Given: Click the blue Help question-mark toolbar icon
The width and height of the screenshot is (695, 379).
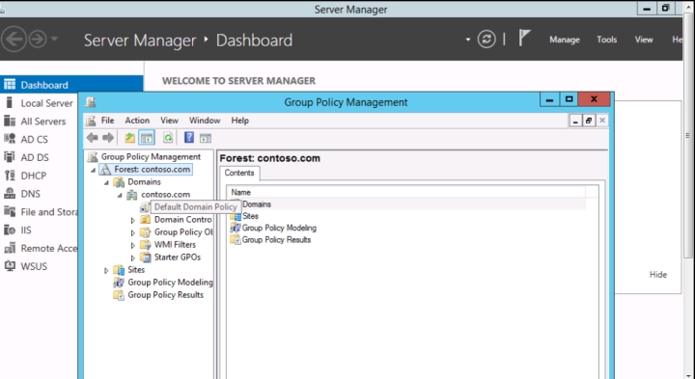Looking at the screenshot, I should pos(189,138).
